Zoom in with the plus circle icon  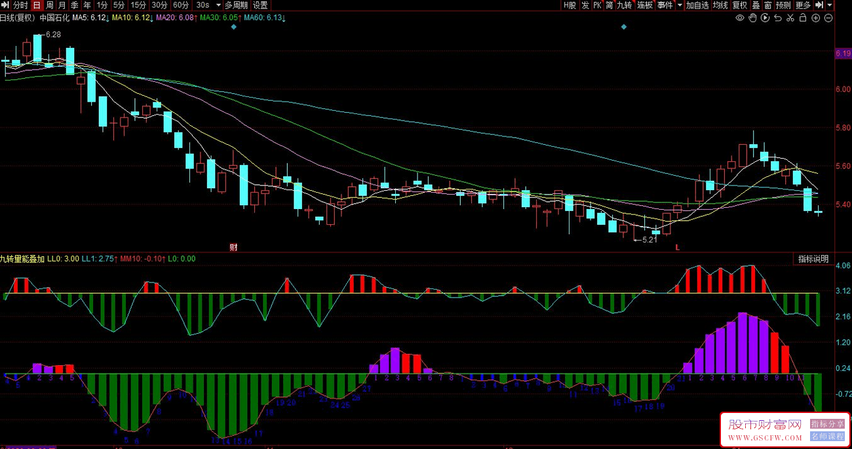pyautogui.click(x=816, y=18)
